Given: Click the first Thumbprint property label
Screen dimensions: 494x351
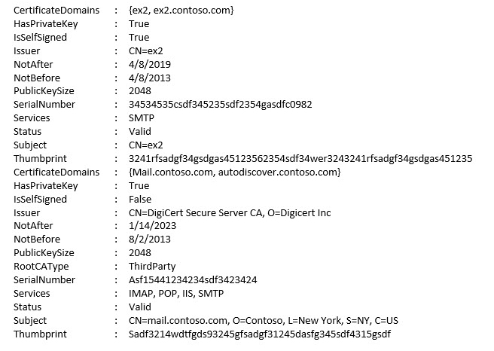Looking at the screenshot, I should coord(40,158).
